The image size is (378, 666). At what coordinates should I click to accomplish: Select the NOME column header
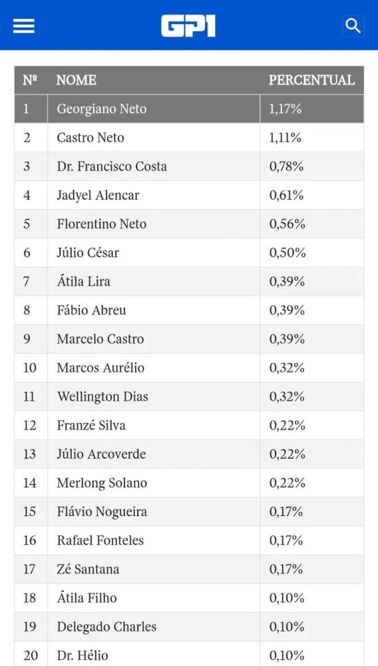77,80
